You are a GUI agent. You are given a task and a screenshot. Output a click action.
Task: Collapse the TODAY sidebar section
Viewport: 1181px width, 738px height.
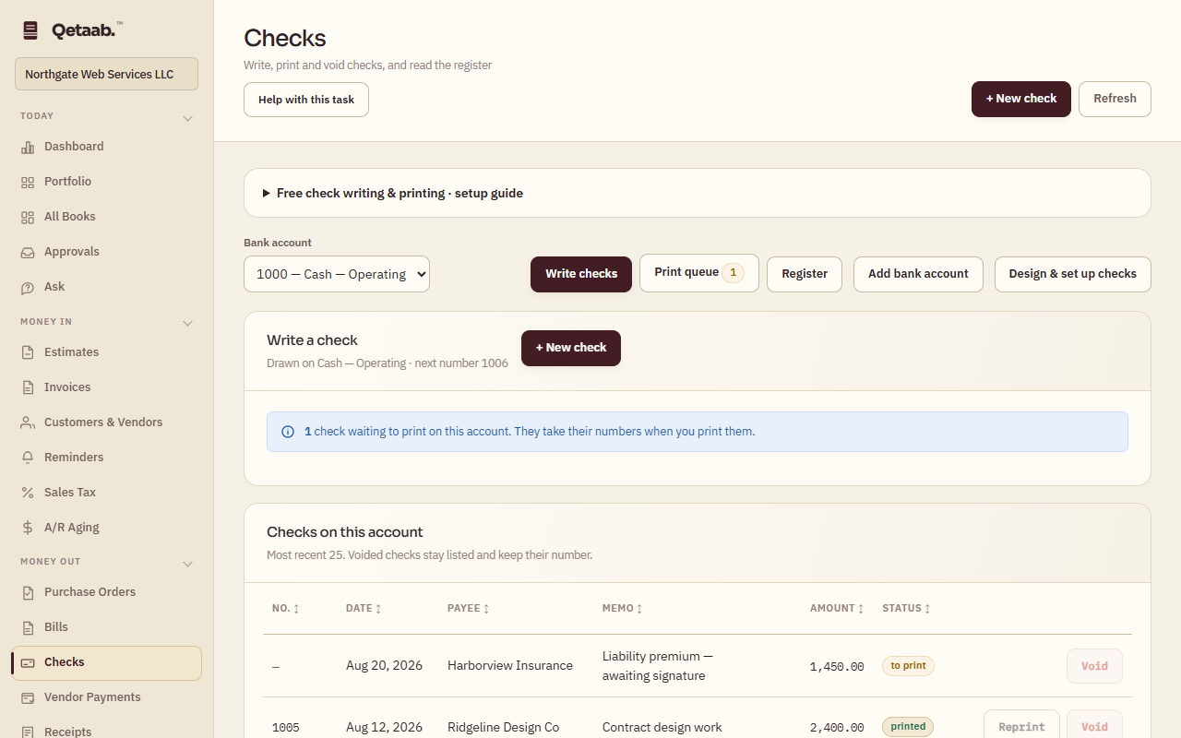pyautogui.click(x=187, y=118)
